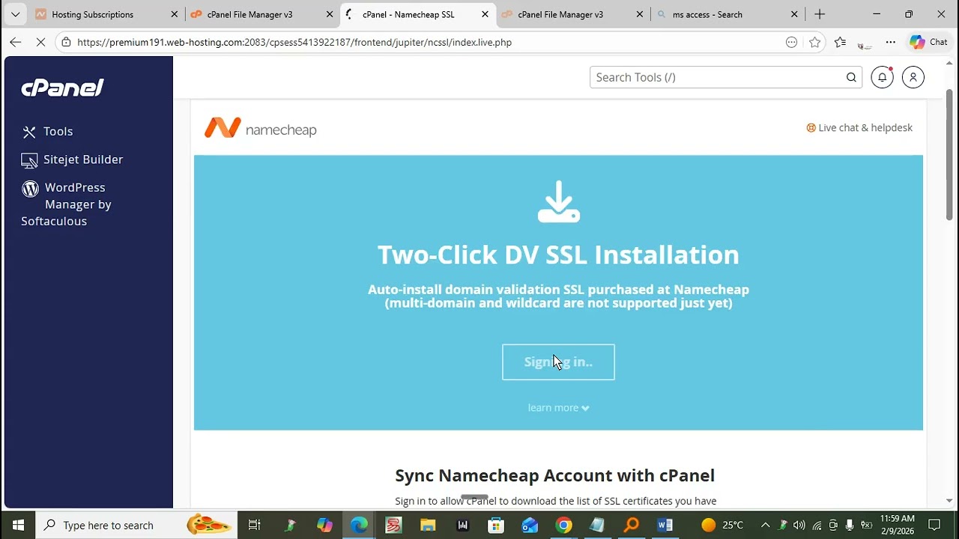
Task: Open the volume control tray icon
Action: pos(799,525)
